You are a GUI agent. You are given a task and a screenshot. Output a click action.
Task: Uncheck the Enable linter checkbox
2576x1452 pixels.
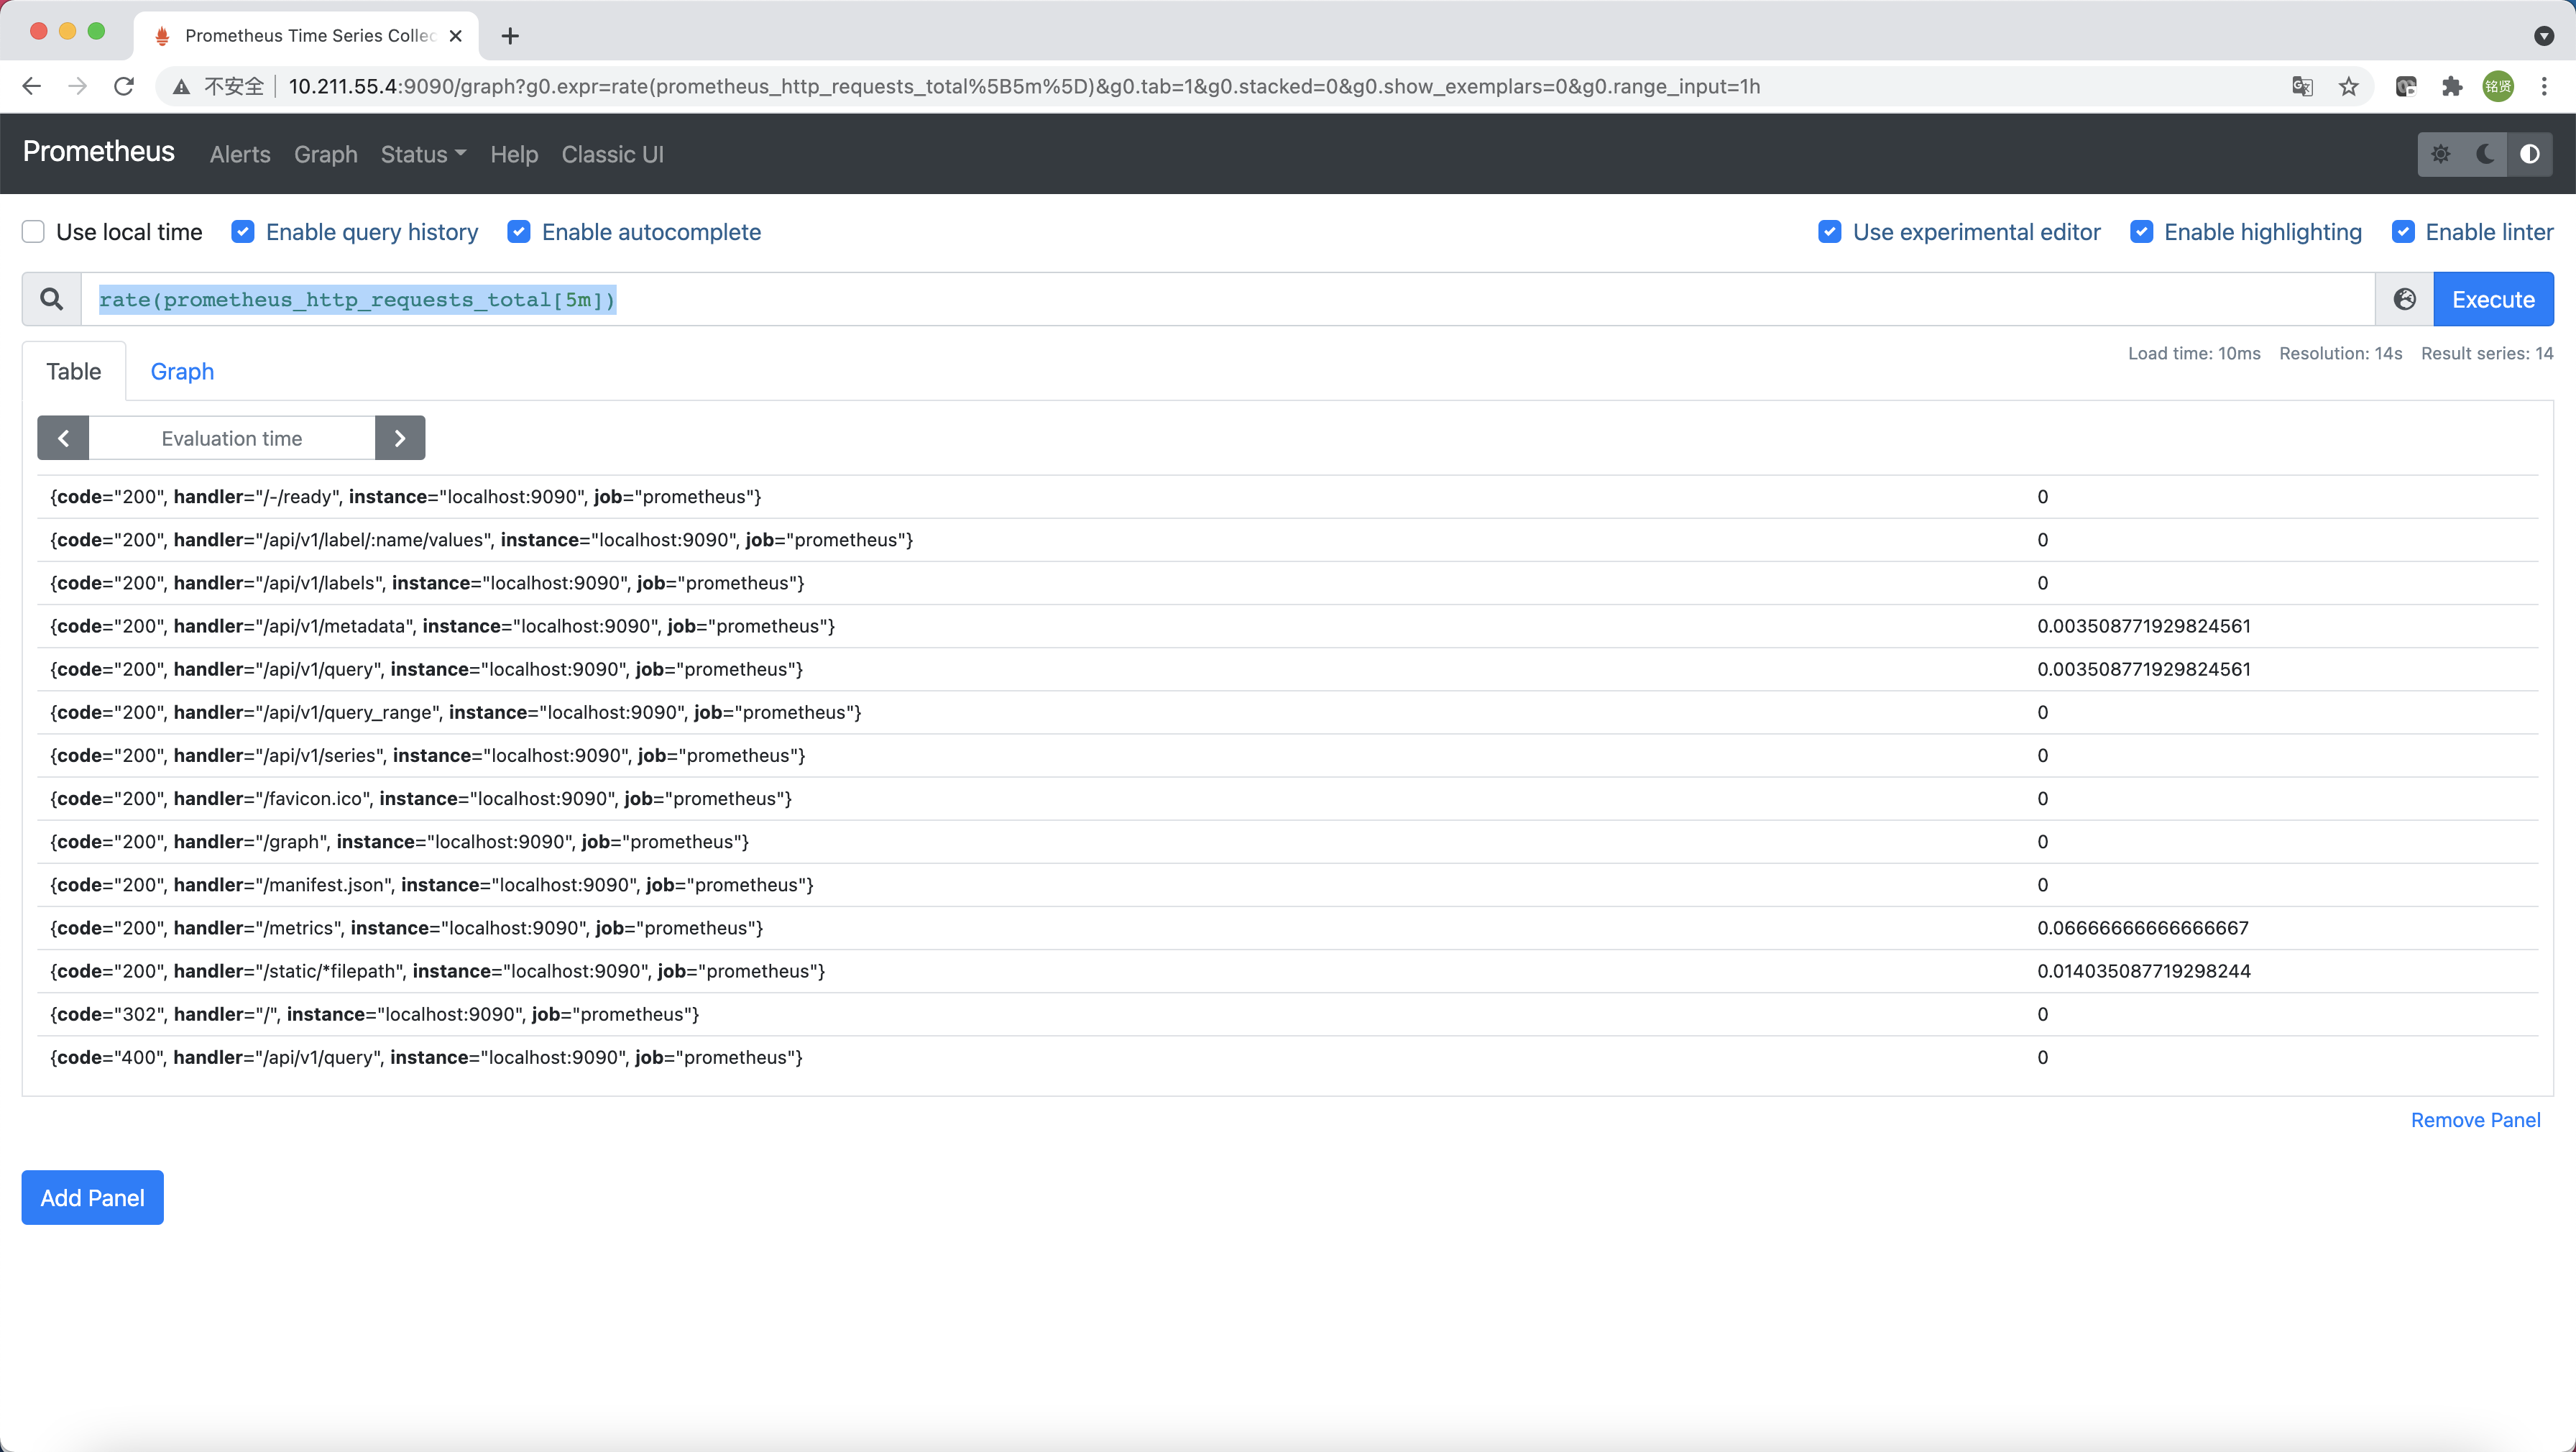[2403, 232]
